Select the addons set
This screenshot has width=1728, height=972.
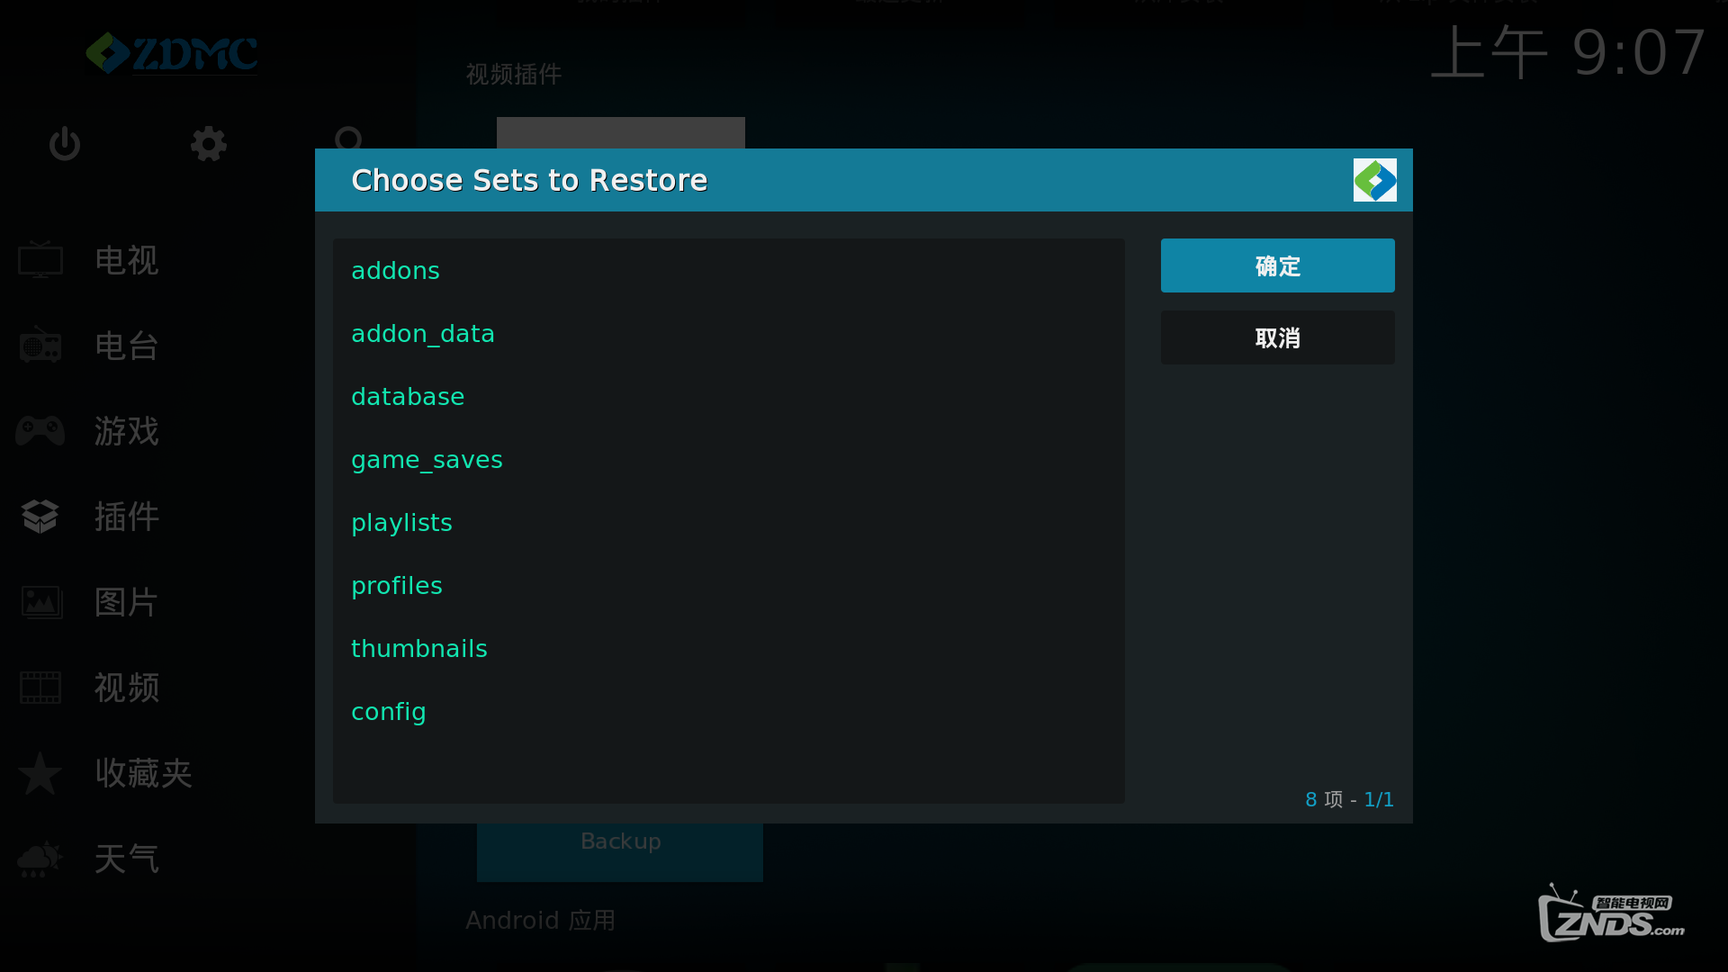pyautogui.click(x=396, y=271)
